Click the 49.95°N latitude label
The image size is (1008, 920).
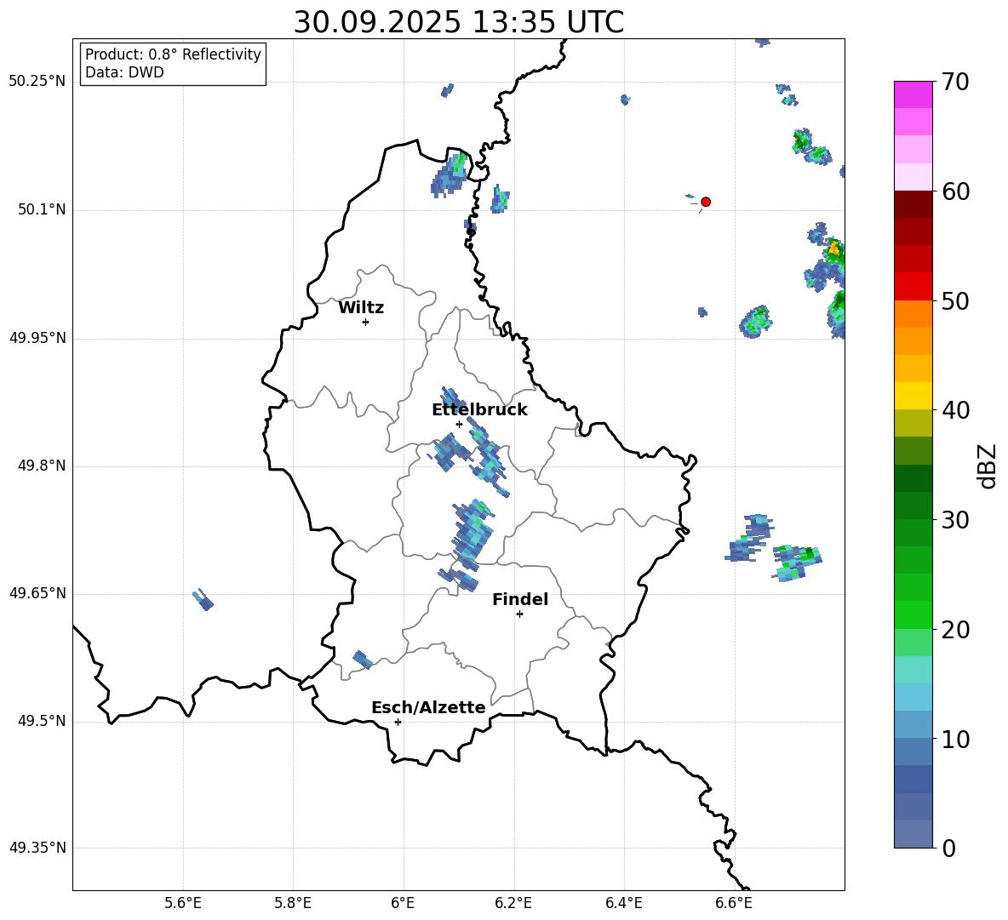[x=37, y=338]
